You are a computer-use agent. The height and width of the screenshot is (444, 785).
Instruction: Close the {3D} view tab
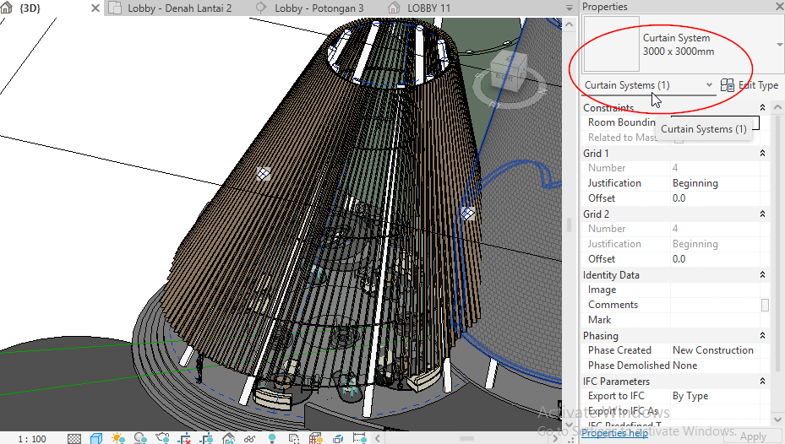tap(95, 8)
